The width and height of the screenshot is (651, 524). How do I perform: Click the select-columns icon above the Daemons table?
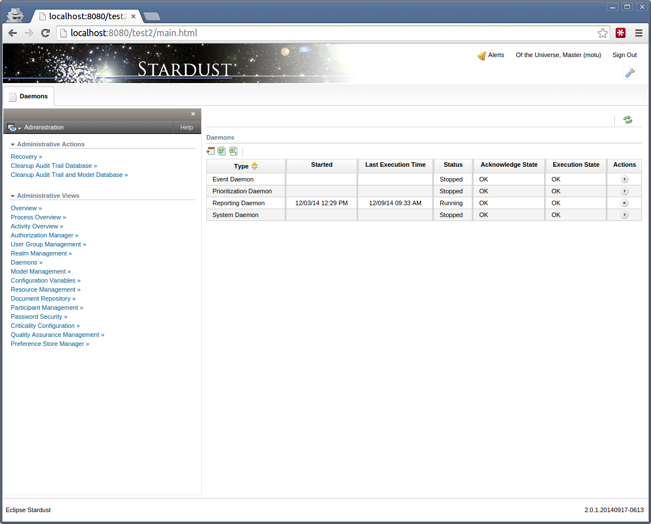coord(210,151)
